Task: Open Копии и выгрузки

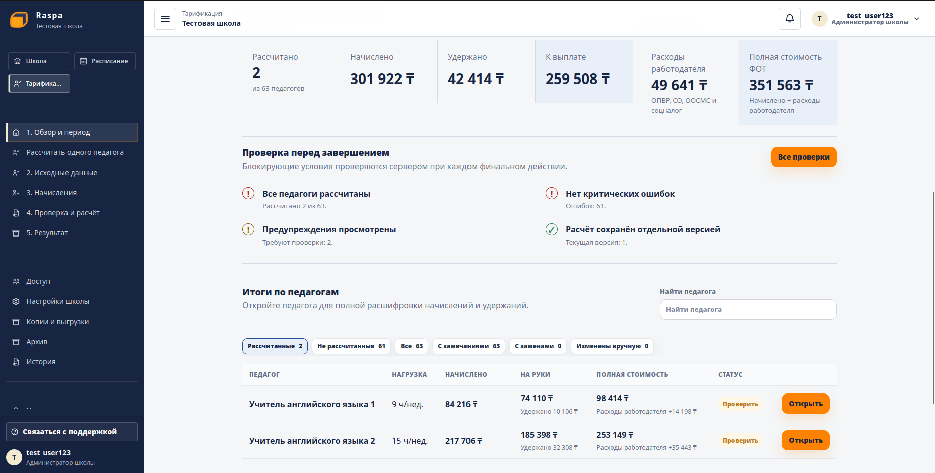Action: coord(72,322)
